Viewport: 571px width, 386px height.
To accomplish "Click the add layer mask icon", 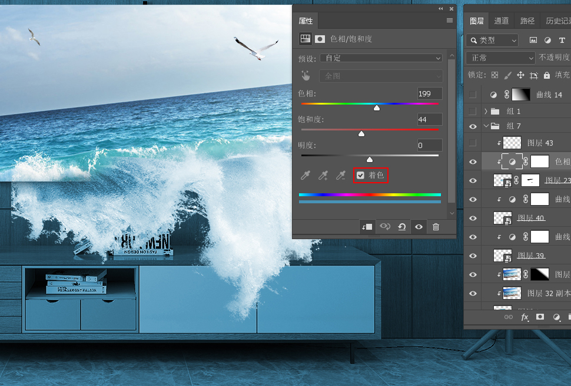I will pyautogui.click(x=540, y=317).
